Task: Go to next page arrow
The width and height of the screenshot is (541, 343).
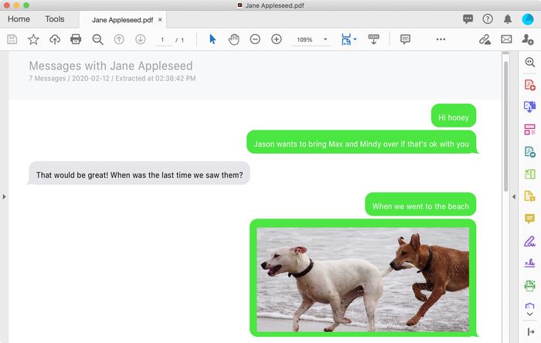Action: pyautogui.click(x=141, y=39)
